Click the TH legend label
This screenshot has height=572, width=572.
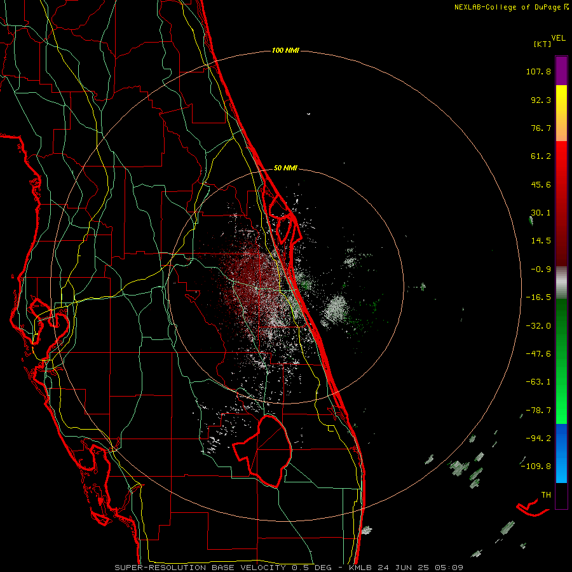tap(546, 495)
